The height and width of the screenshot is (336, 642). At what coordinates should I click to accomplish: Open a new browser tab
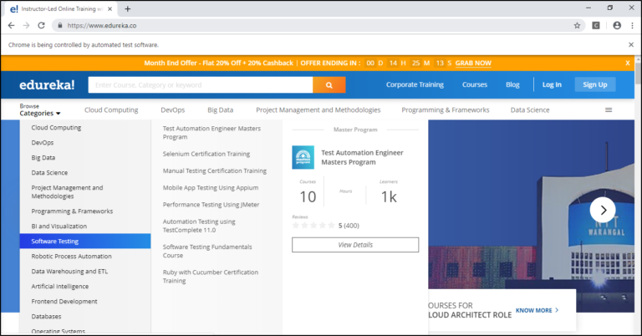[128, 8]
